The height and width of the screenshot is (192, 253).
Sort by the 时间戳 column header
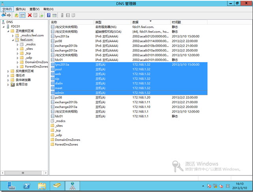tap(189, 22)
